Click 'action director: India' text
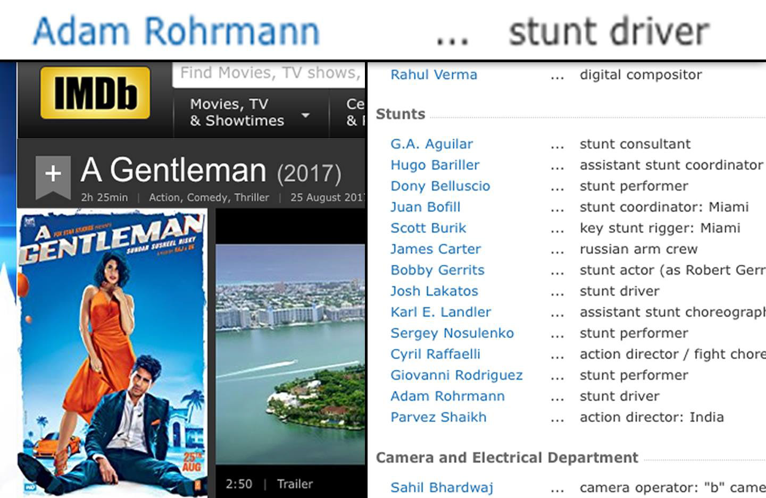The width and height of the screenshot is (766, 498). click(652, 417)
